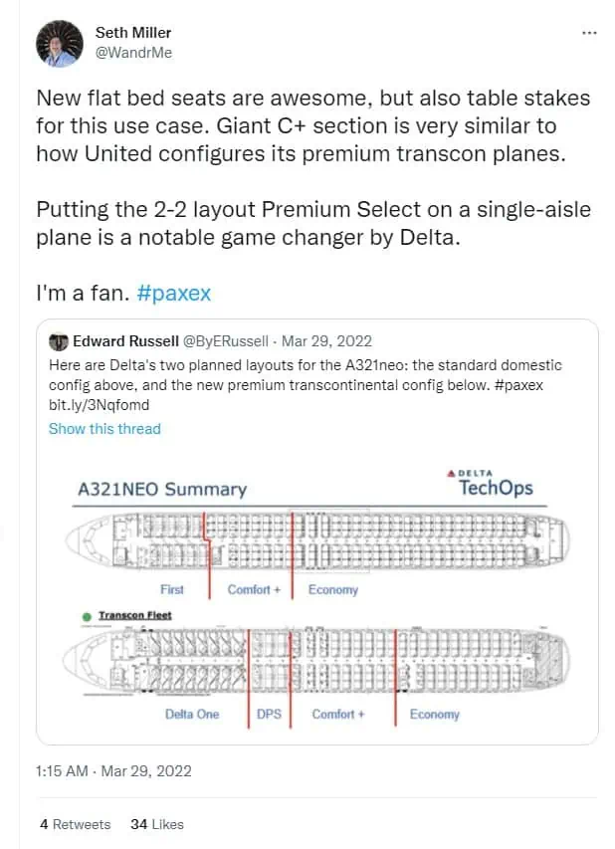Viewport: 615px width, 849px height.
Task: Open the bit.ly/3Nqfomd link
Action: coord(100,405)
